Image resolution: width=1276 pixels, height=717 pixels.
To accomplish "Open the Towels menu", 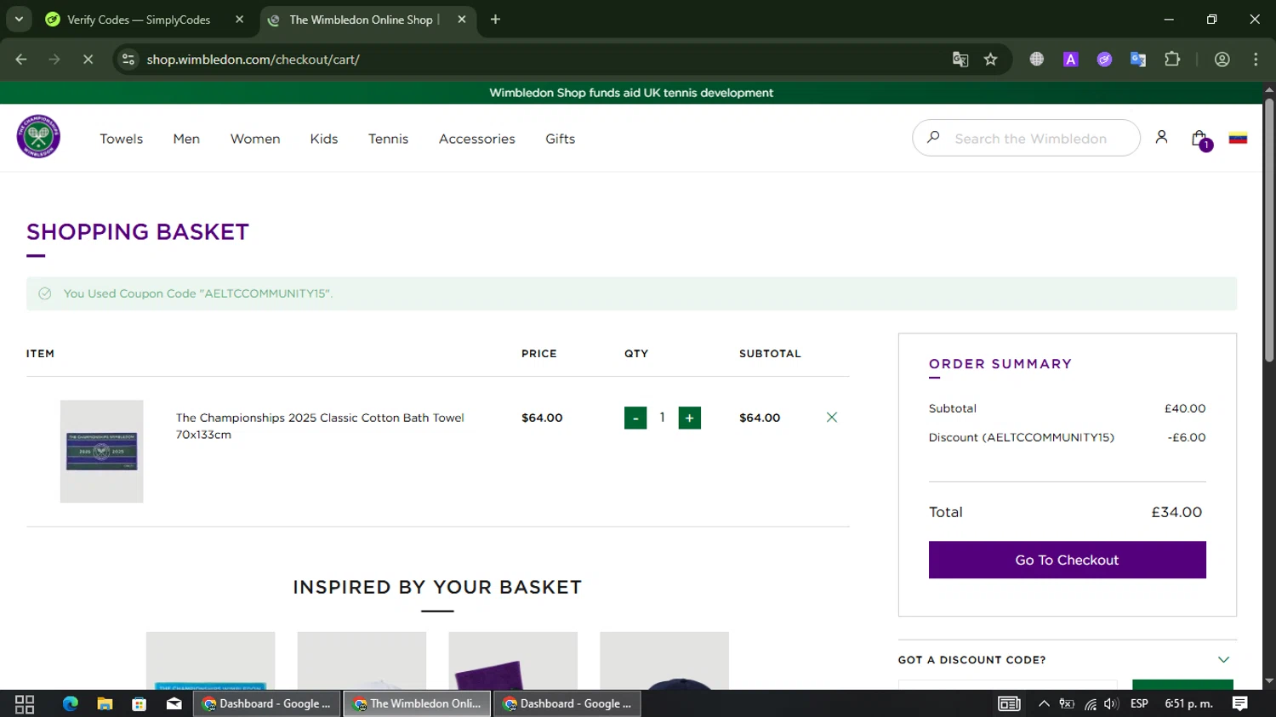I will pyautogui.click(x=122, y=139).
